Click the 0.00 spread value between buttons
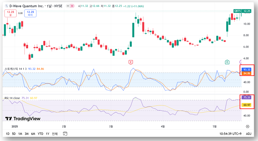258x141 pixels. [x=20, y=13]
